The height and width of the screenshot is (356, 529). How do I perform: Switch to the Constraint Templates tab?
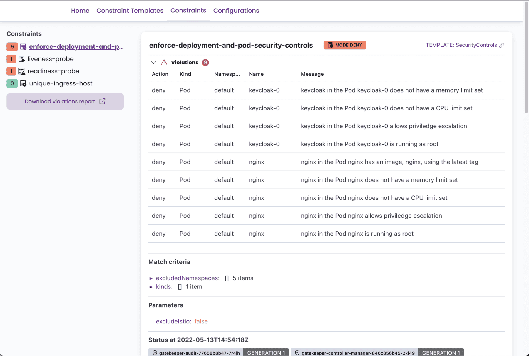click(130, 11)
